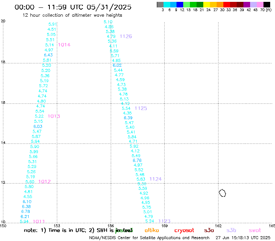Click the wave height value 6.03

(38, 126)
